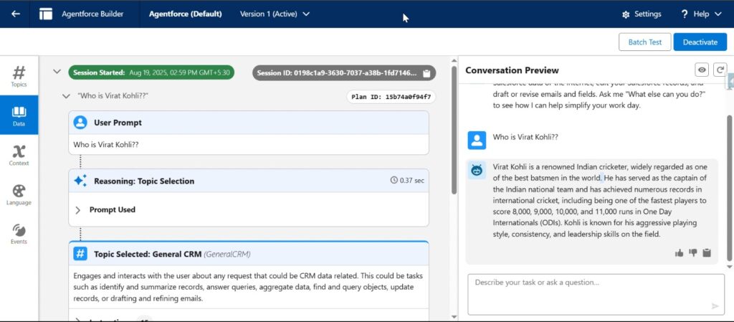This screenshot has width=734, height=322.
Task: Click the Agentforce (Default) title
Action: pos(186,14)
